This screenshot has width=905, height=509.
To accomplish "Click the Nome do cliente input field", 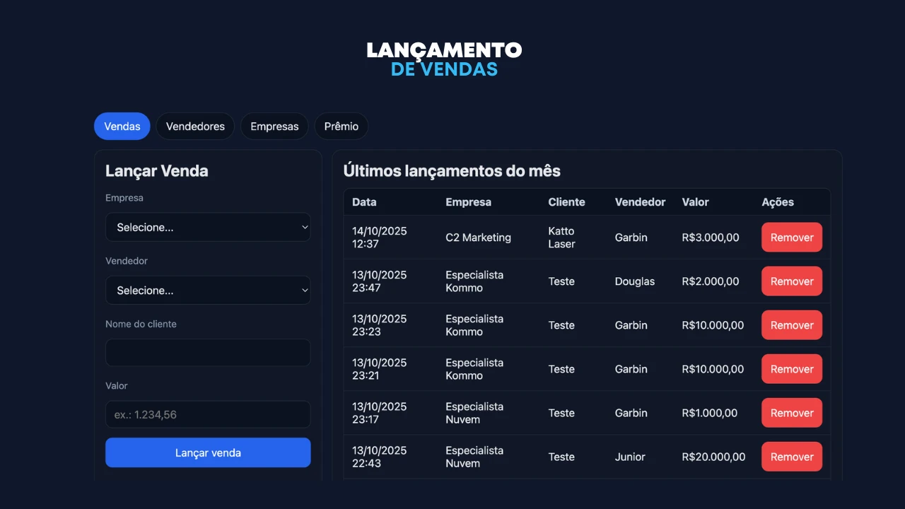I will 208,353.
